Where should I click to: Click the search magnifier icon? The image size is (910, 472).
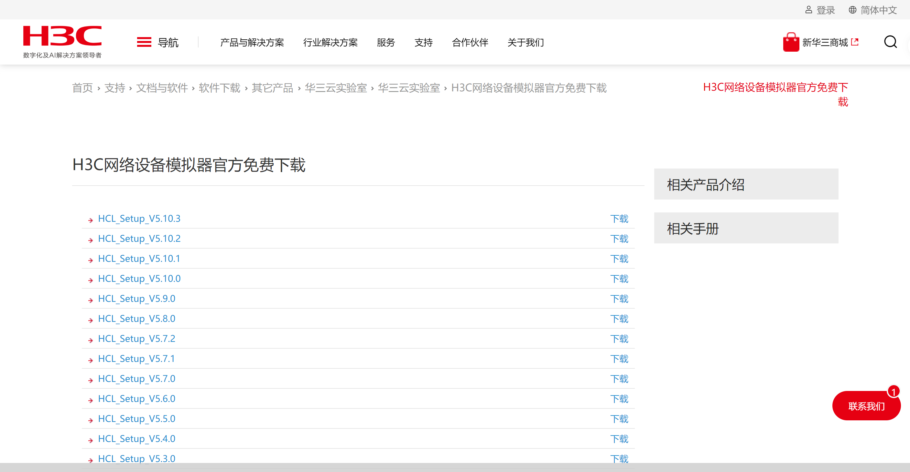(890, 42)
